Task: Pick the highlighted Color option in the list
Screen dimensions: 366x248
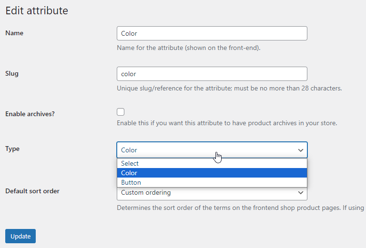Action: [129, 173]
